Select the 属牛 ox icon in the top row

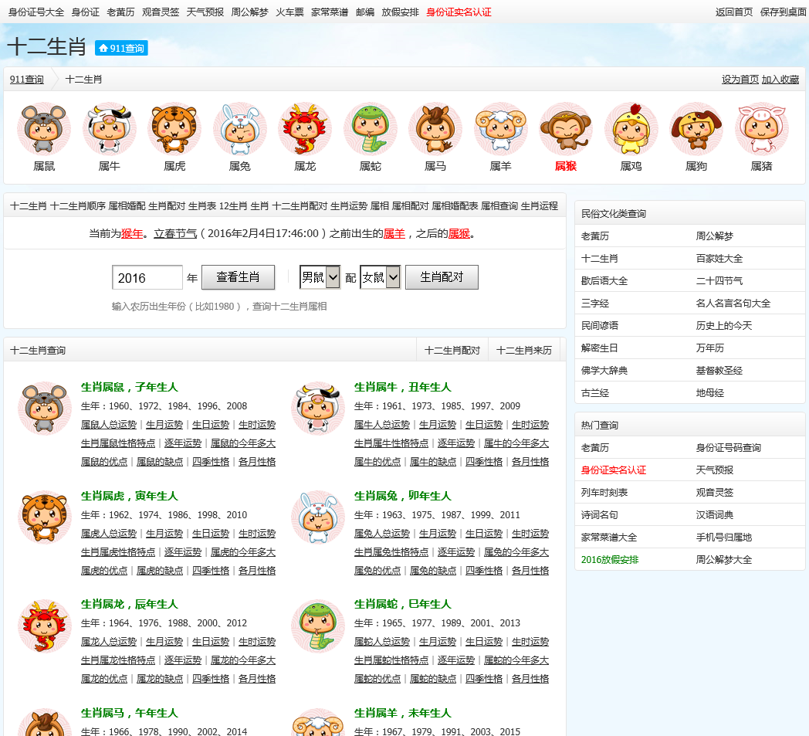coord(110,128)
